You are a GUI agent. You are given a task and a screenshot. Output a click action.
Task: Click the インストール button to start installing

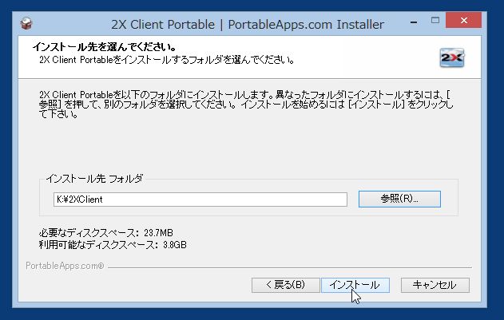355,285
